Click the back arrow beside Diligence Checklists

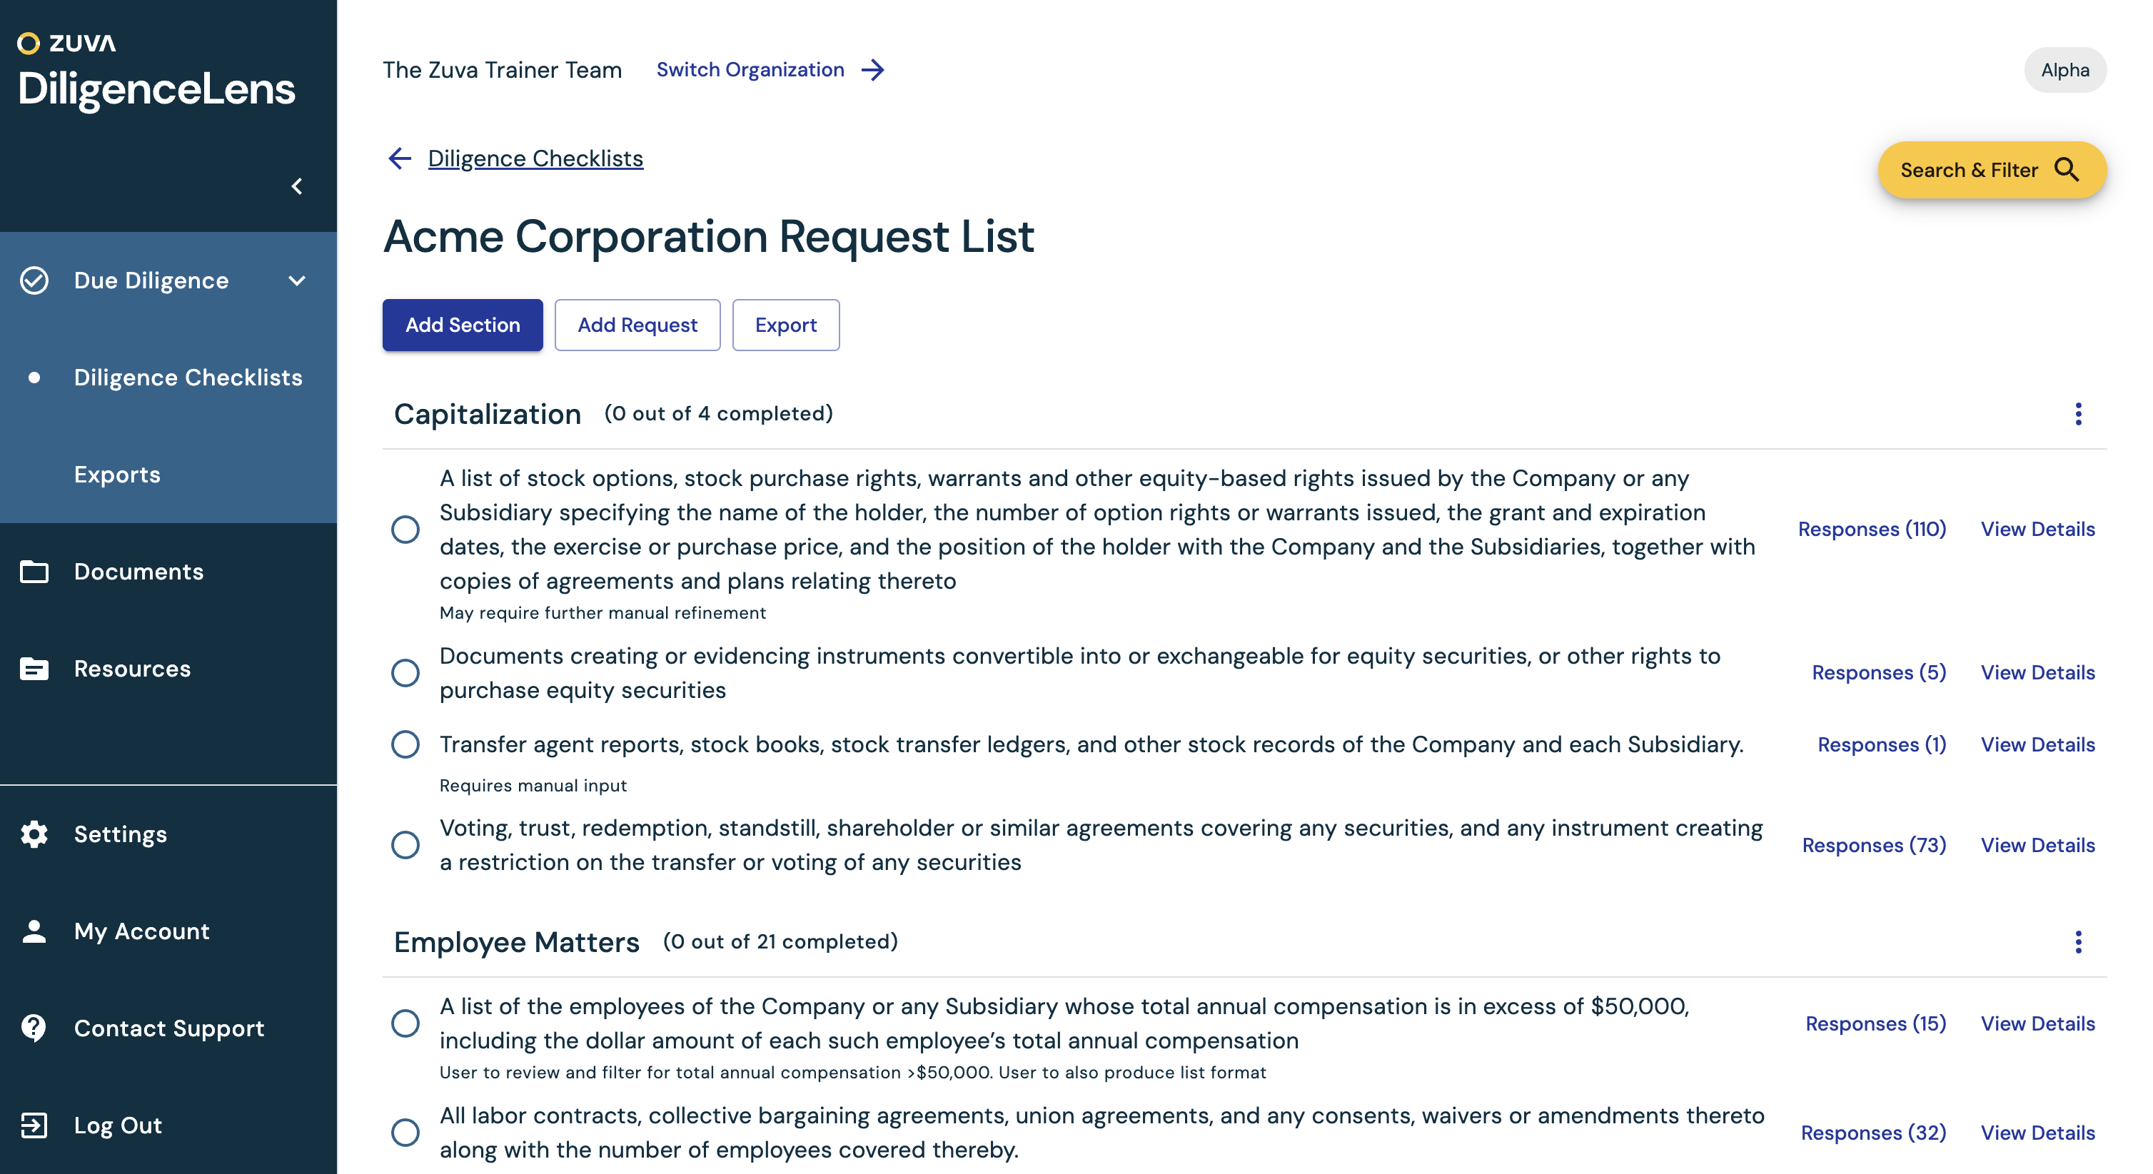[400, 158]
